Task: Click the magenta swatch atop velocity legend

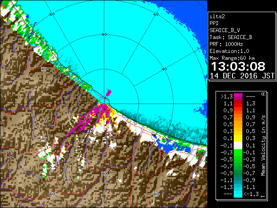Action: [238, 95]
